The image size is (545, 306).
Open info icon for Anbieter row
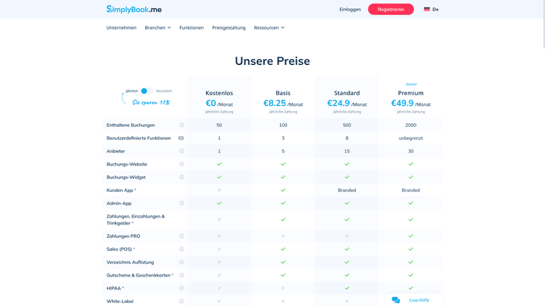(181, 151)
